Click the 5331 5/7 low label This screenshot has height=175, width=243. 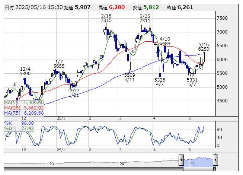click(x=192, y=82)
